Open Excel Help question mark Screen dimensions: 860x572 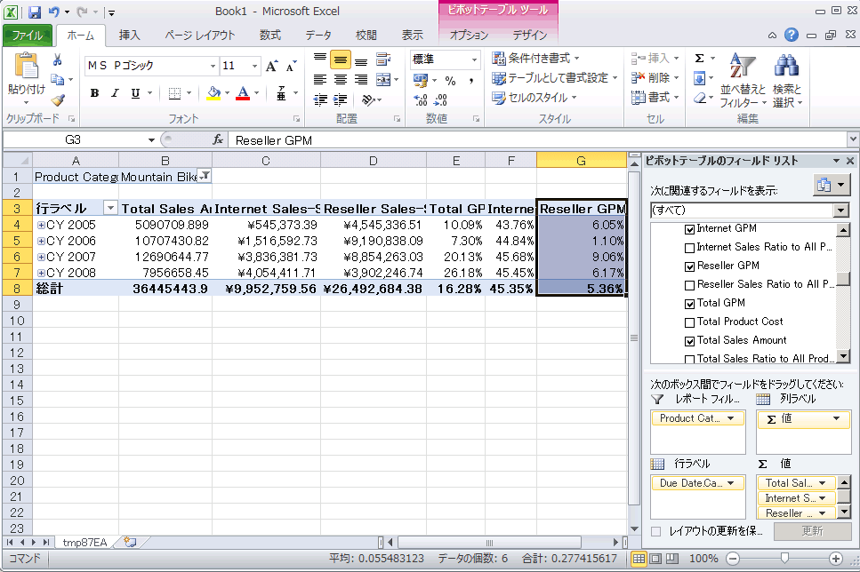pos(791,35)
